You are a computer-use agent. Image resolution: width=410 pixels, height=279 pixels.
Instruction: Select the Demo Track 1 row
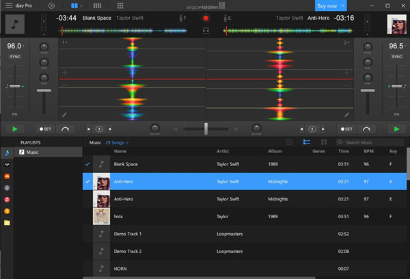[x=245, y=234]
